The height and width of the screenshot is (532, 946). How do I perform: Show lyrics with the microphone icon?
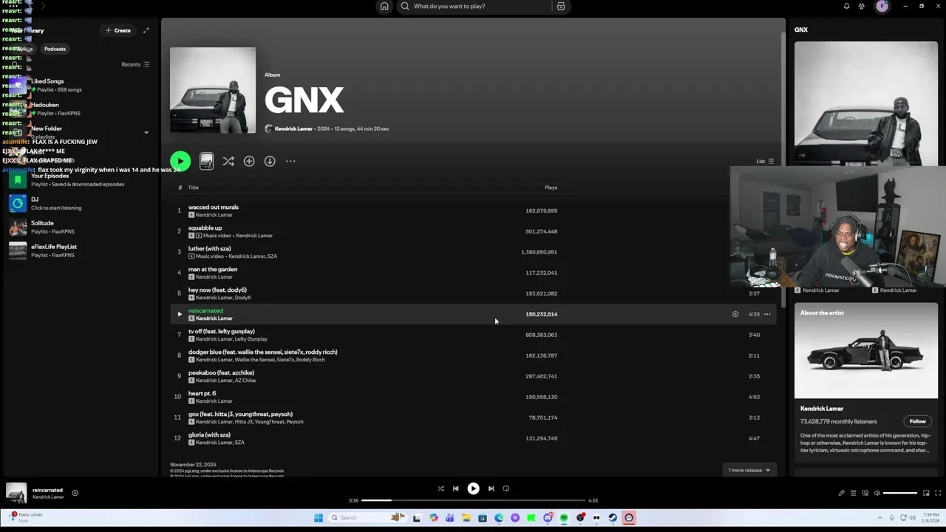pos(841,493)
